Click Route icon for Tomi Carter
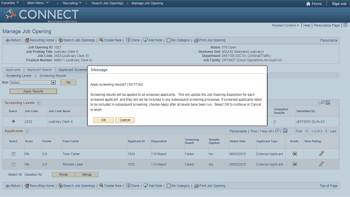Screen dimensions: 350x197 [295, 154]
